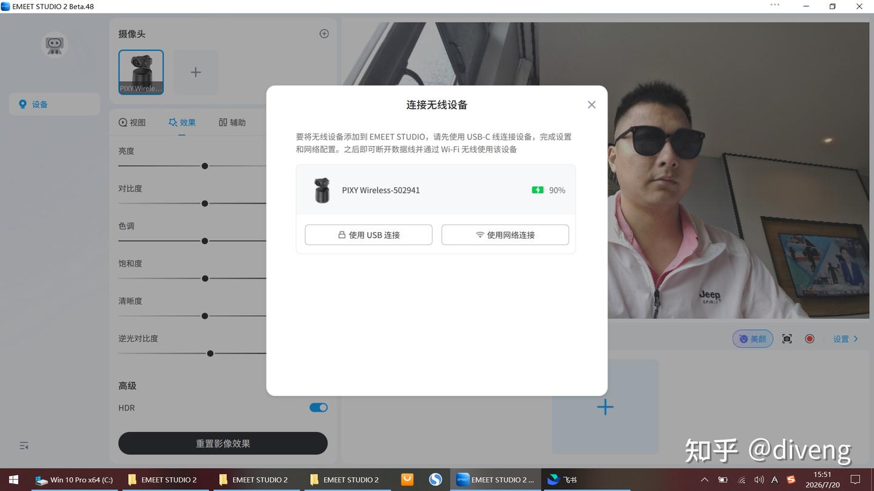Viewport: 874px width, 491px height.
Task: Click the red Sogou input icon in tray
Action: click(x=791, y=479)
